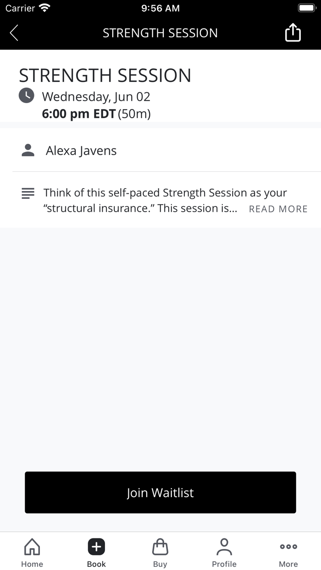This screenshot has width=321, height=570.
Task: Click the STRENGTH SESSION page heading
Action: click(x=105, y=76)
